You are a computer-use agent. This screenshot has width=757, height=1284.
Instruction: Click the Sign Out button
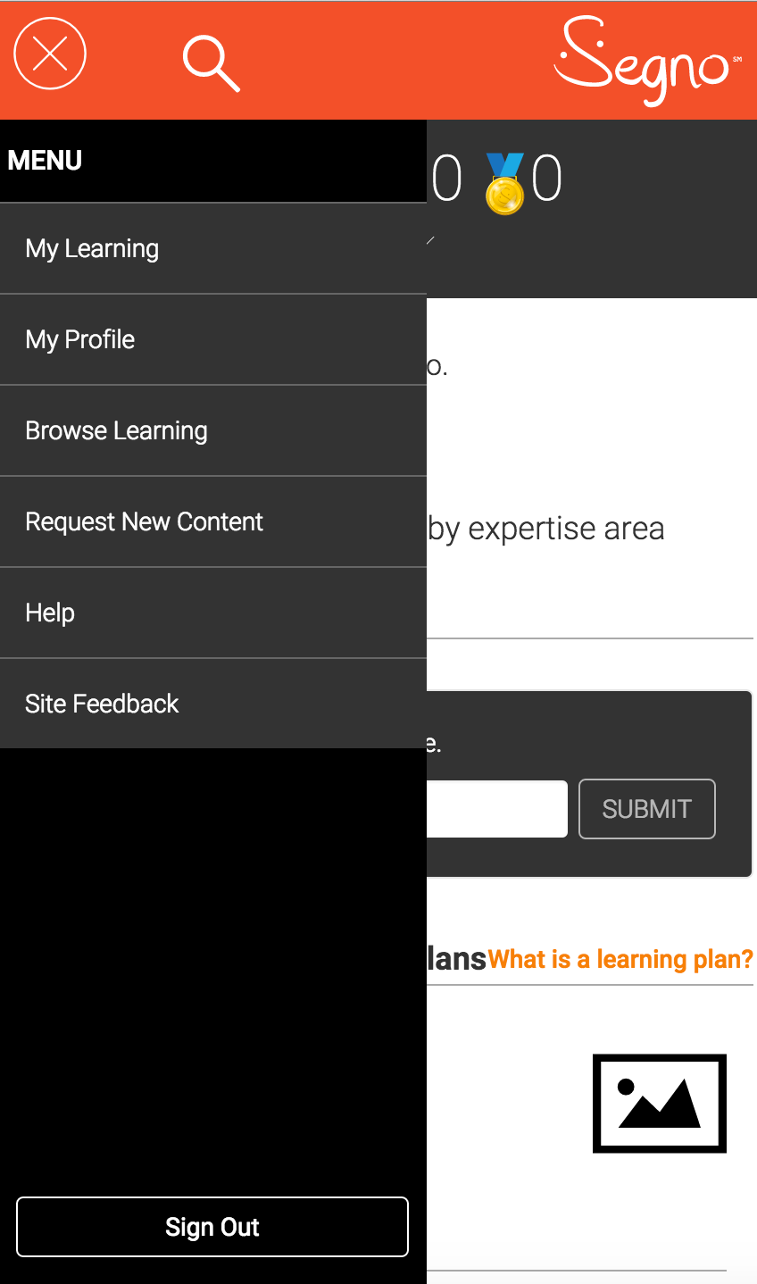pos(212,1227)
